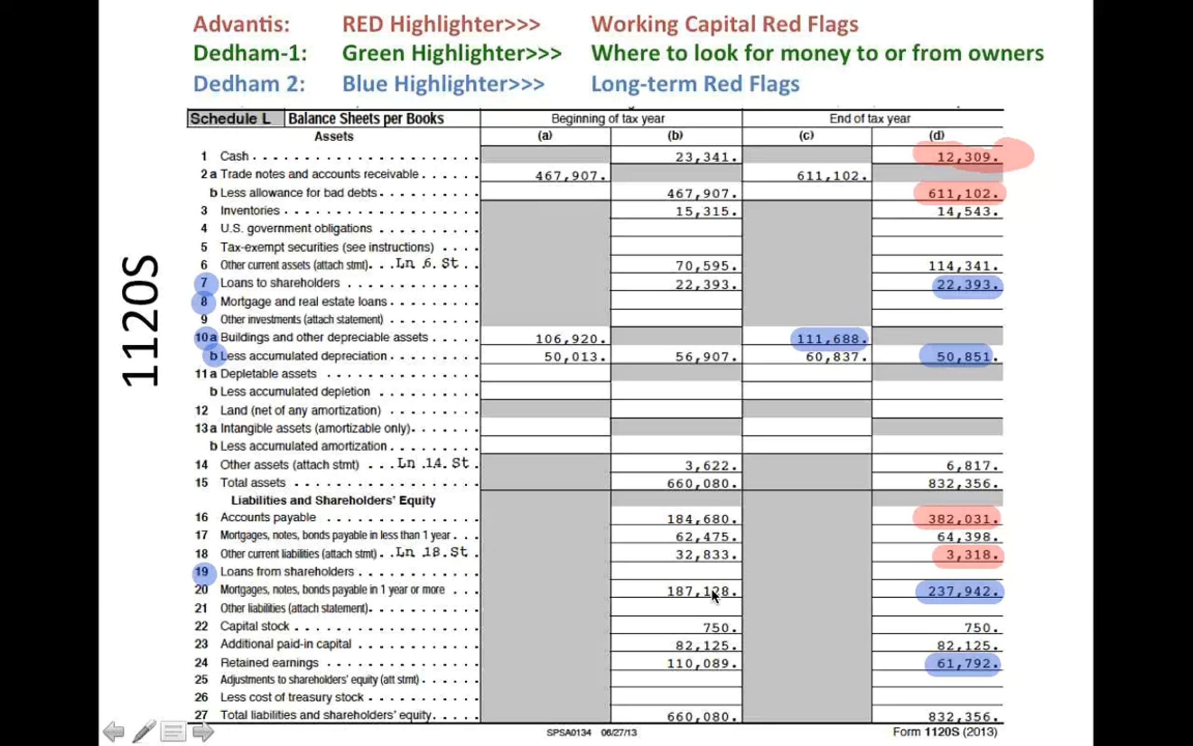
Task: Click the blue-circled line 19 number
Action: (202, 572)
